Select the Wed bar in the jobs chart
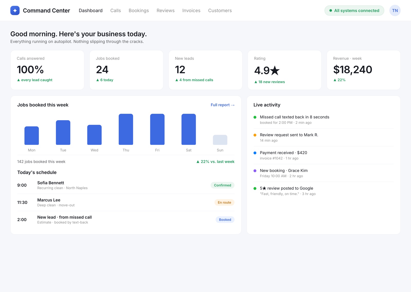Screen dimensions: 411x292 [x=95, y=135]
